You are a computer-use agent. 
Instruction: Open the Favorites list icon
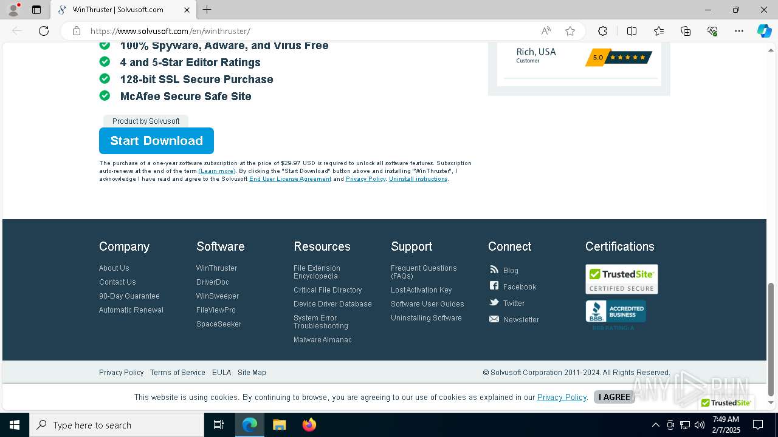tap(659, 31)
